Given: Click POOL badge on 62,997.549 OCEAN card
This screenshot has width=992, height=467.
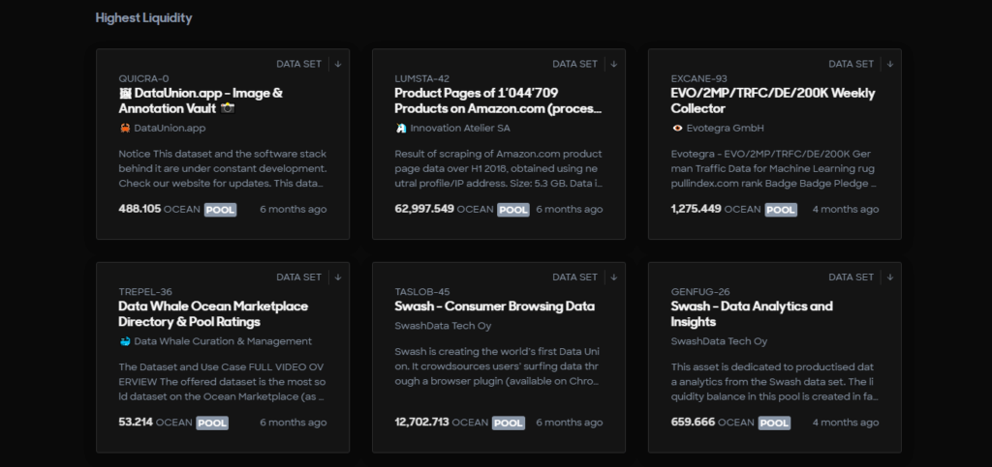Looking at the screenshot, I should [x=513, y=210].
